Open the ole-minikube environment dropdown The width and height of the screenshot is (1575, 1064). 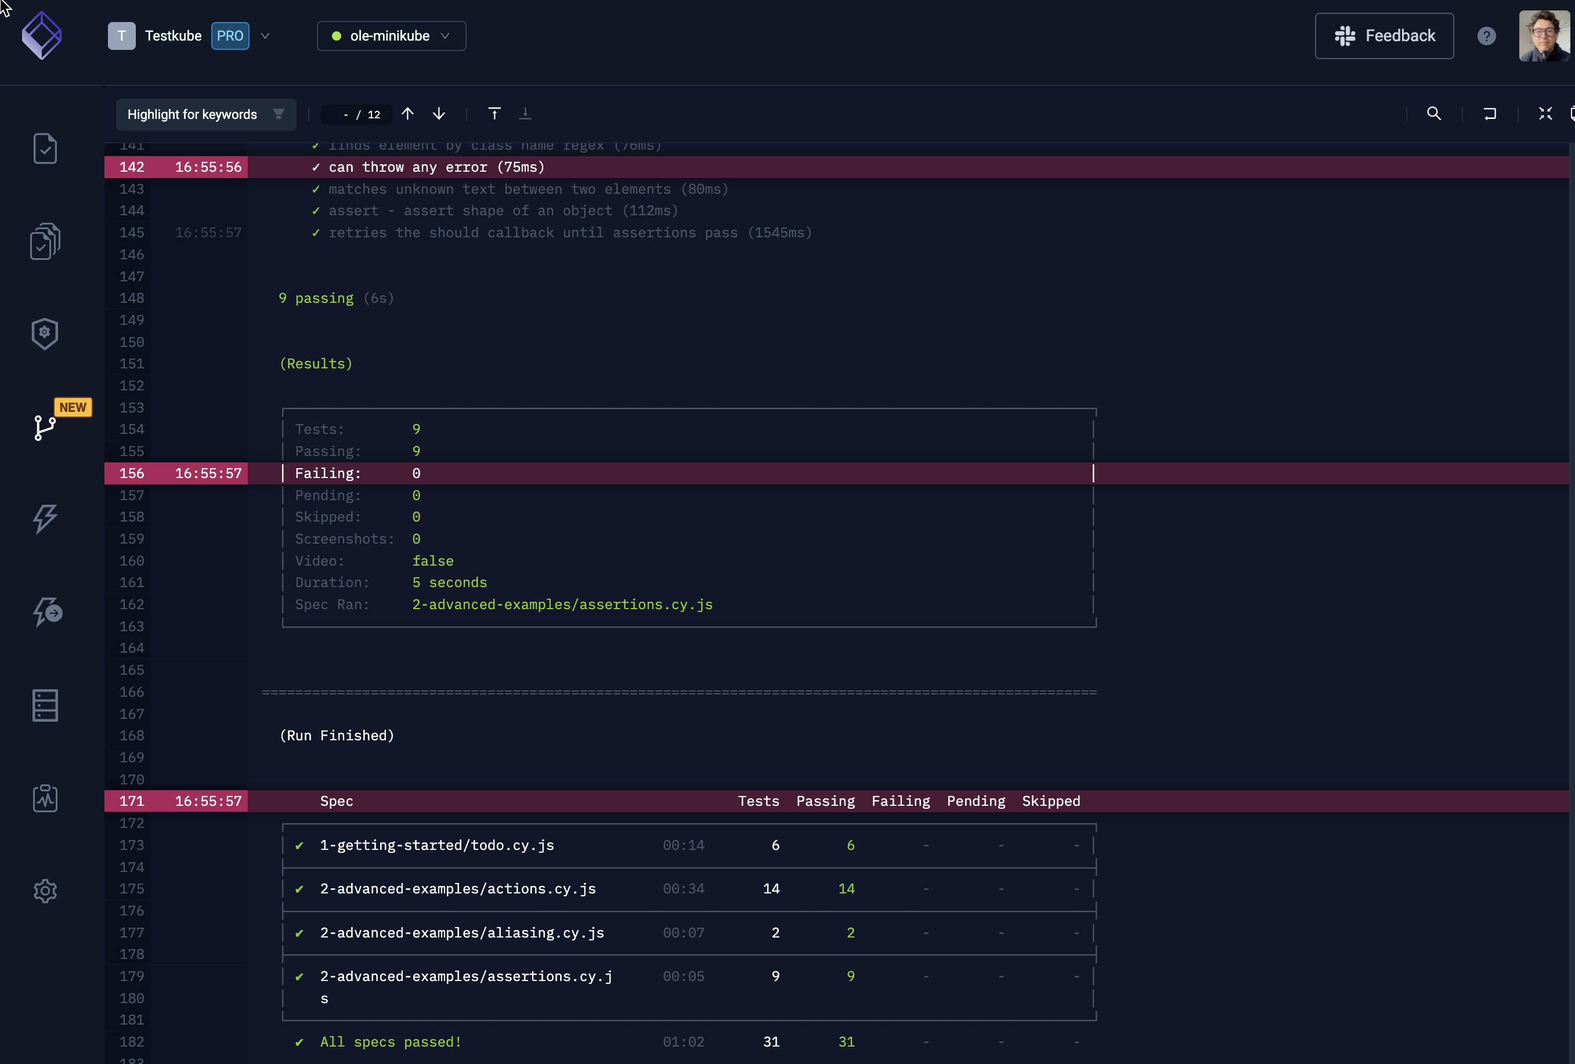click(x=391, y=36)
